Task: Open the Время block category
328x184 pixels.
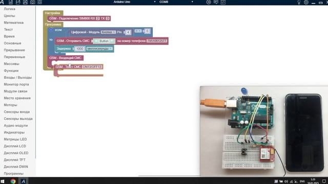Action: 9,36
